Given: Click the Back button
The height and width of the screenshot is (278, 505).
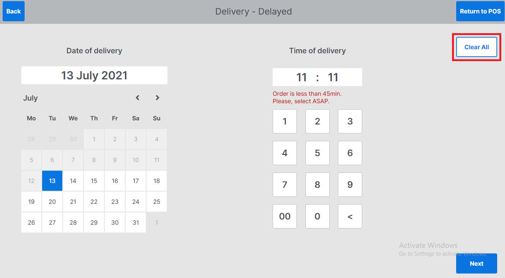Looking at the screenshot, I should click(13, 11).
